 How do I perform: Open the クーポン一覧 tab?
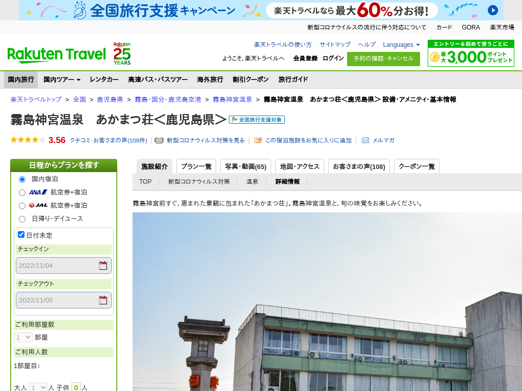(x=416, y=166)
